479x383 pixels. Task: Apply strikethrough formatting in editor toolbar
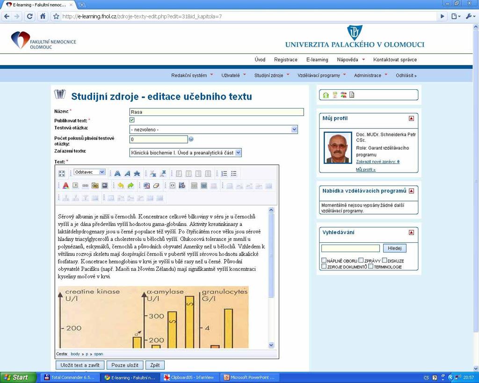[x=137, y=173]
